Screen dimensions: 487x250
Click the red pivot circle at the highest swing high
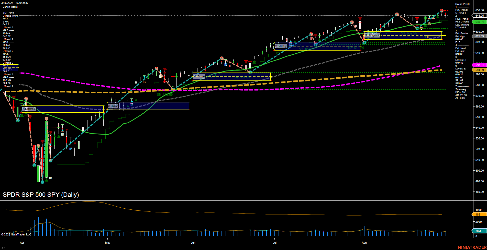[x=442, y=11]
